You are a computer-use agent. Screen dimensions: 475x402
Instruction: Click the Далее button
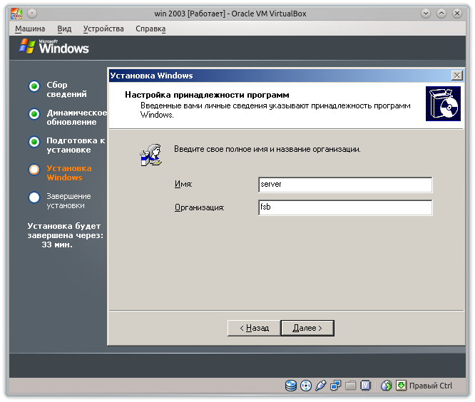(x=307, y=328)
